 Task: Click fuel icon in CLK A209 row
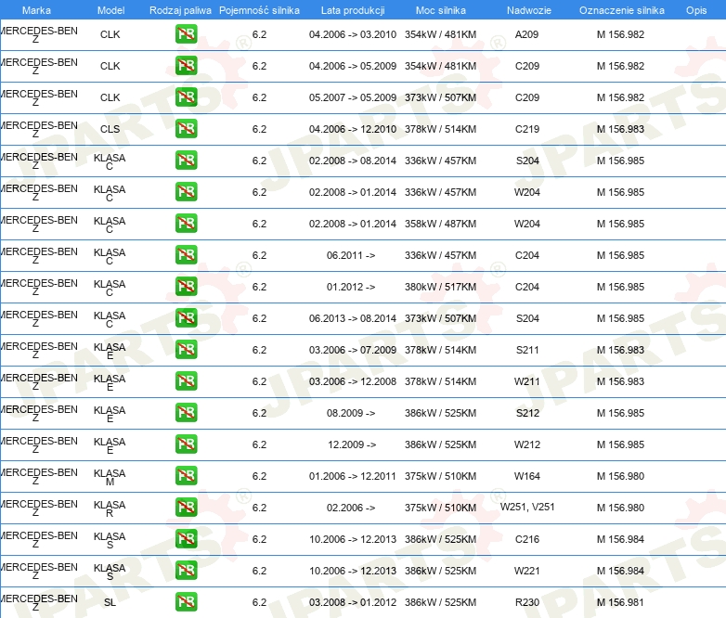click(186, 34)
